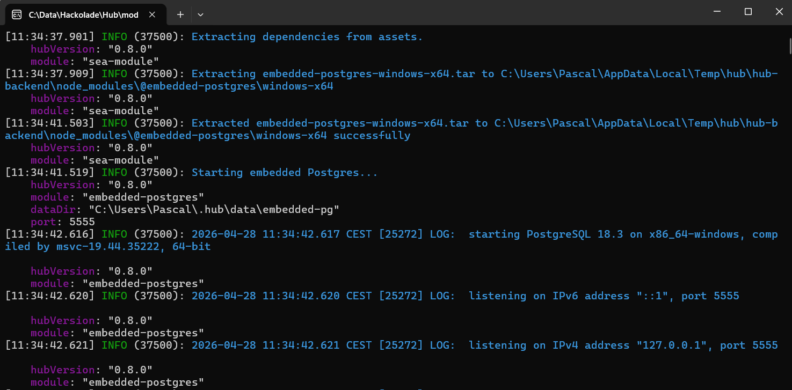This screenshot has height=390, width=792.
Task: Open a new tab with plus button
Action: (180, 14)
